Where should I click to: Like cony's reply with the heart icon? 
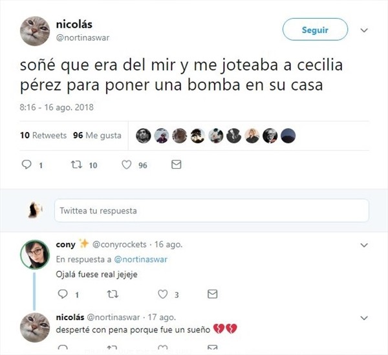[162, 294]
